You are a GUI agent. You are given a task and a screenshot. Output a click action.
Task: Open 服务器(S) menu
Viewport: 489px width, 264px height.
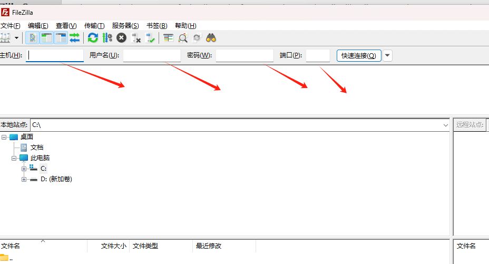[125, 26]
